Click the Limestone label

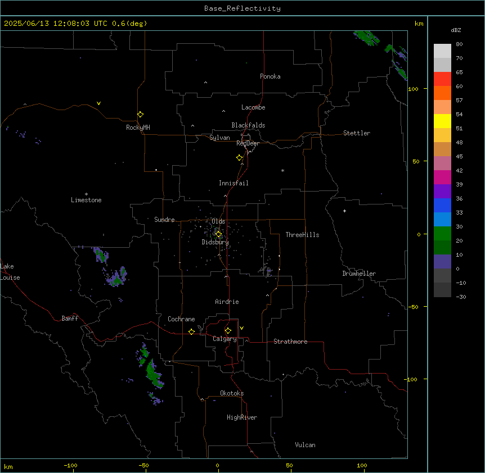pos(86,200)
